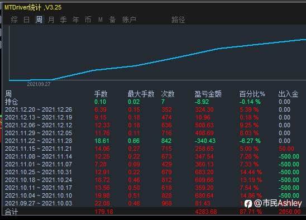Select week row 2021.10.18 ~ 2021.10.24

[x=154, y=180]
